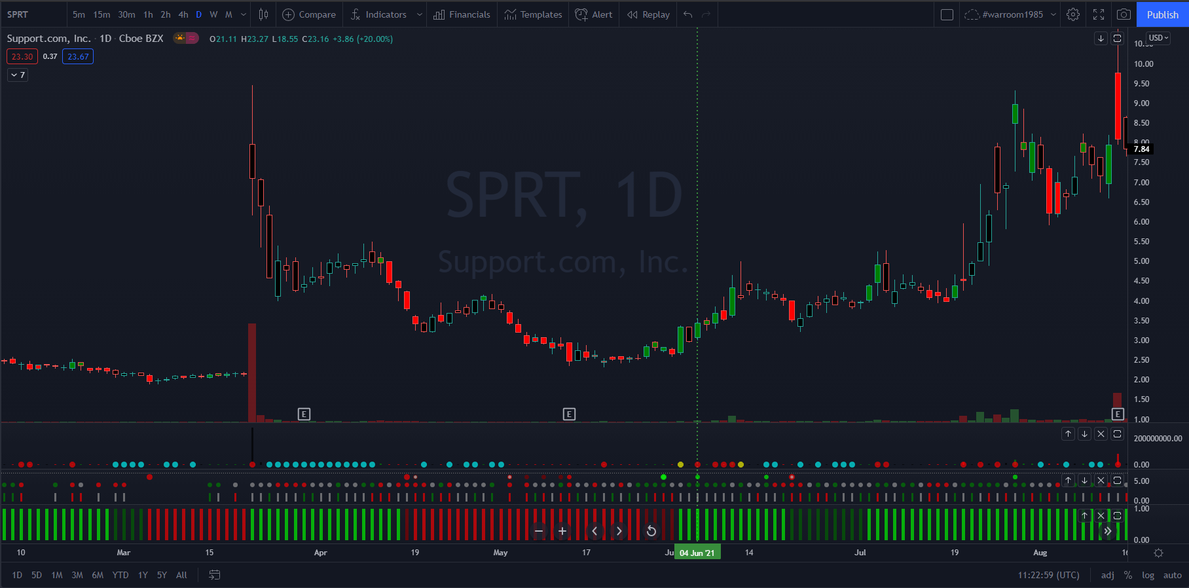
Task: Set date range to 3M
Action: 77,575
